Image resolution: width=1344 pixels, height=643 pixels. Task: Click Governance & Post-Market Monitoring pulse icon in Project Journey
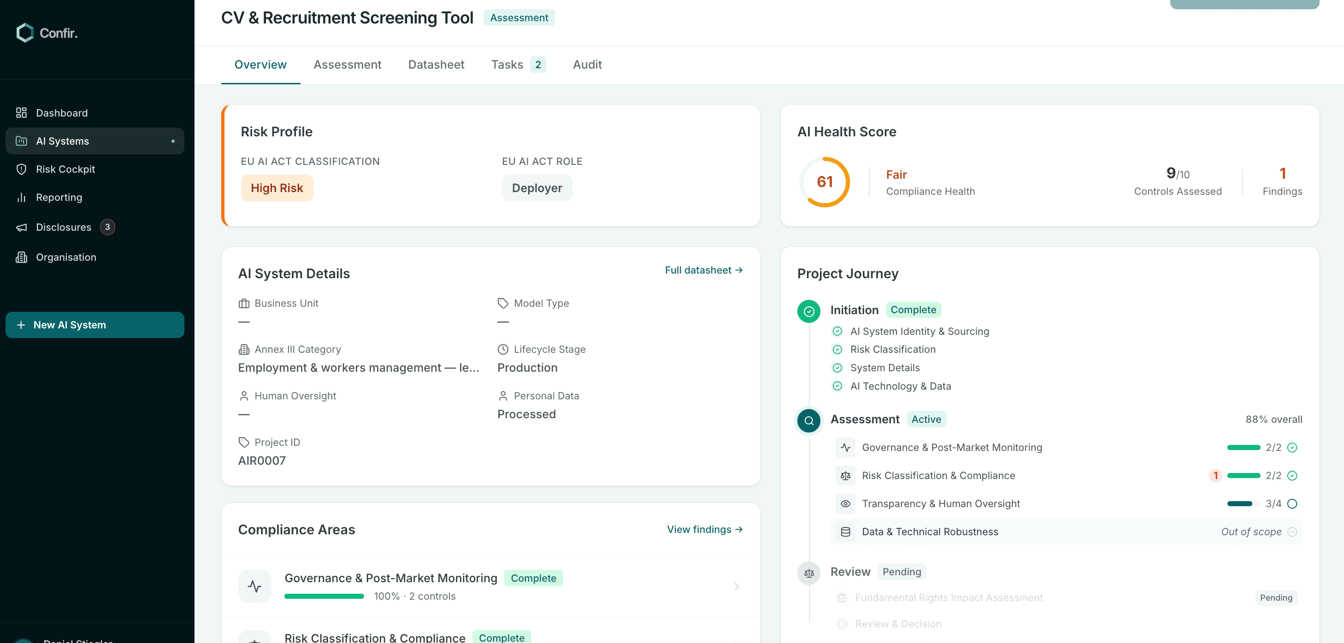[845, 447]
